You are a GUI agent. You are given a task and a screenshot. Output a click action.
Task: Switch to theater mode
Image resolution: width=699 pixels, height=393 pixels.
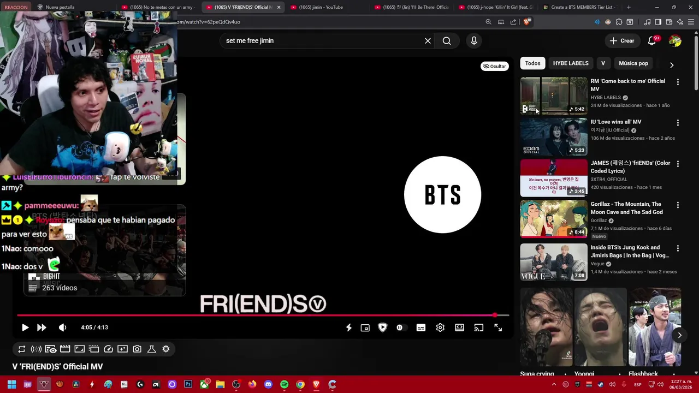pos(460,327)
